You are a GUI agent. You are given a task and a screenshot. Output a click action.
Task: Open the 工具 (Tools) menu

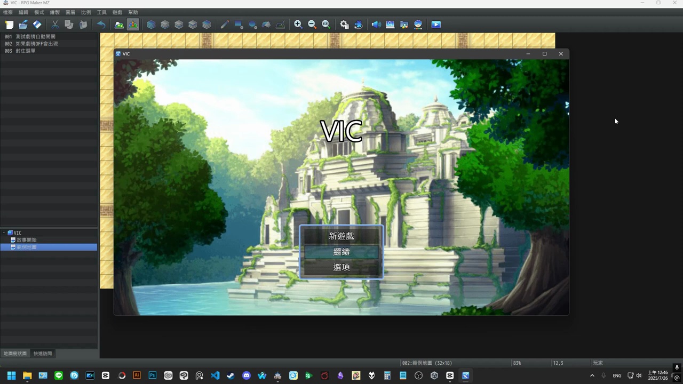101,12
